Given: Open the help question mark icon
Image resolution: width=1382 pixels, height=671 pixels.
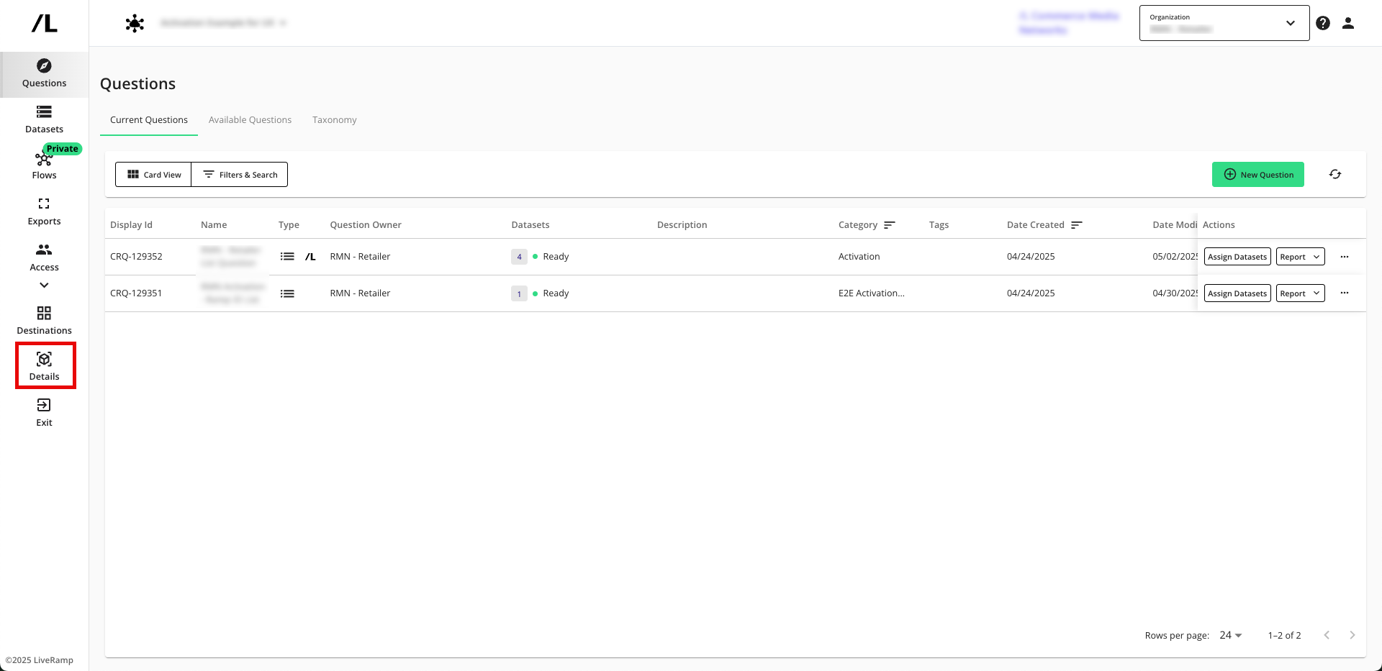Looking at the screenshot, I should click(1323, 23).
